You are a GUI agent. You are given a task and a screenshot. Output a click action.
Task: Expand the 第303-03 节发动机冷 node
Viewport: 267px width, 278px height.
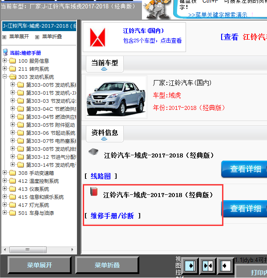12,101
